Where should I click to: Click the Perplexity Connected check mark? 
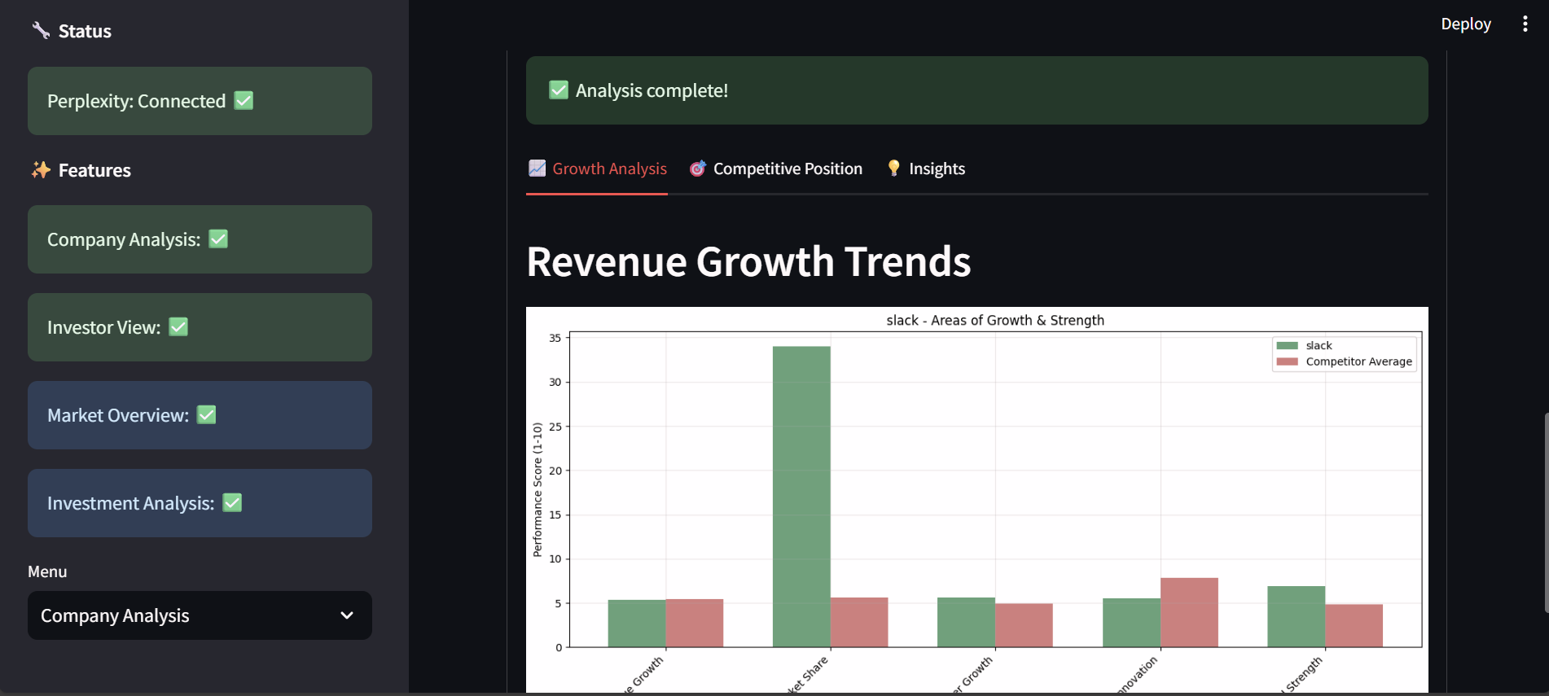coord(244,100)
